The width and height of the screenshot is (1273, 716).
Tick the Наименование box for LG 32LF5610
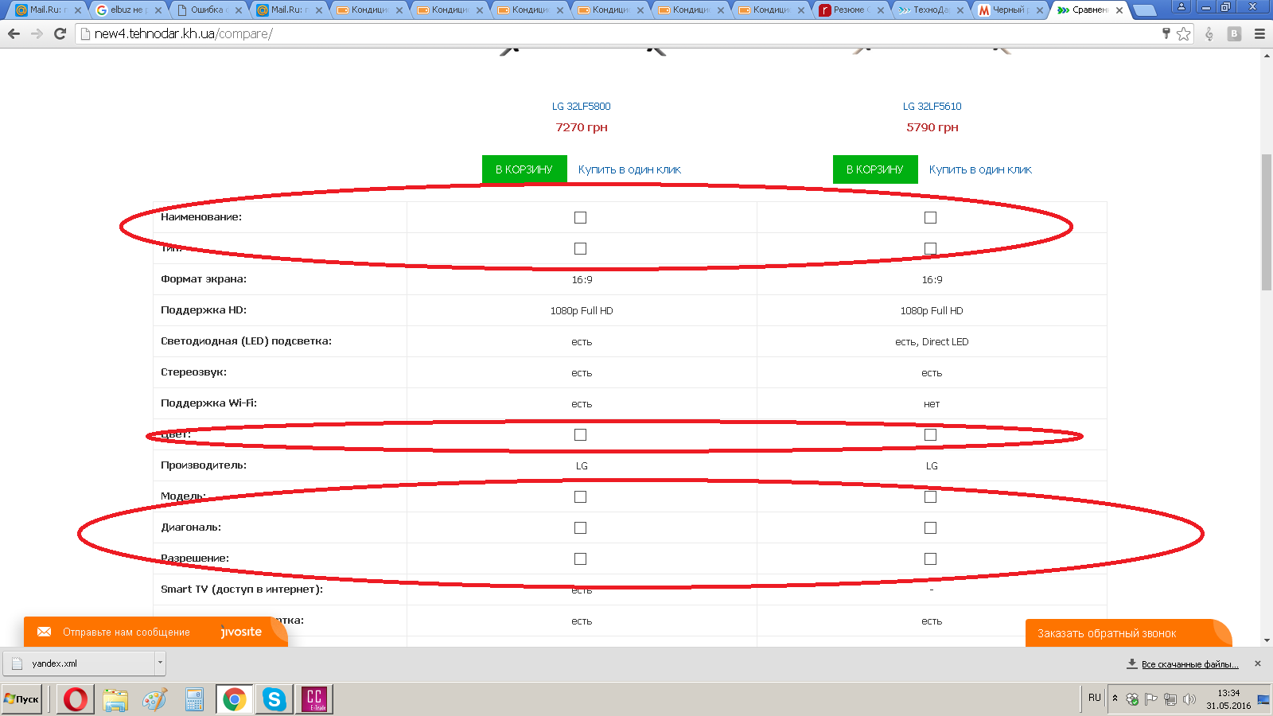931,218
